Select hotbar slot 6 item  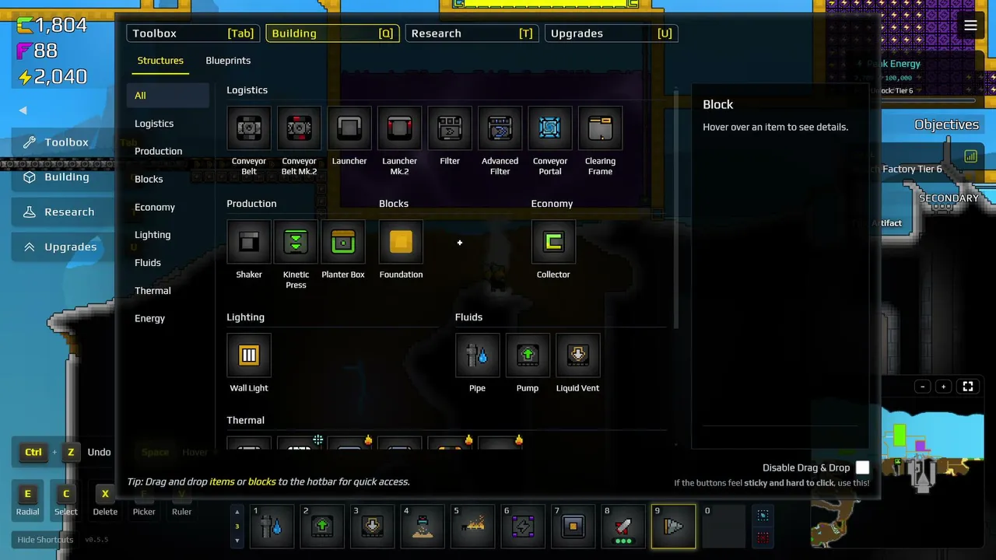(523, 527)
